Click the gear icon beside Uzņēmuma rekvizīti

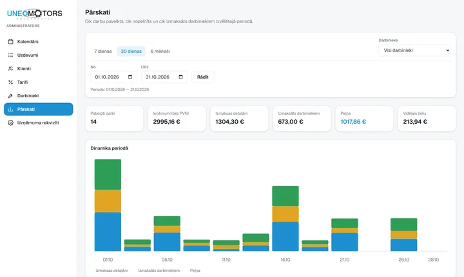pyautogui.click(x=11, y=123)
